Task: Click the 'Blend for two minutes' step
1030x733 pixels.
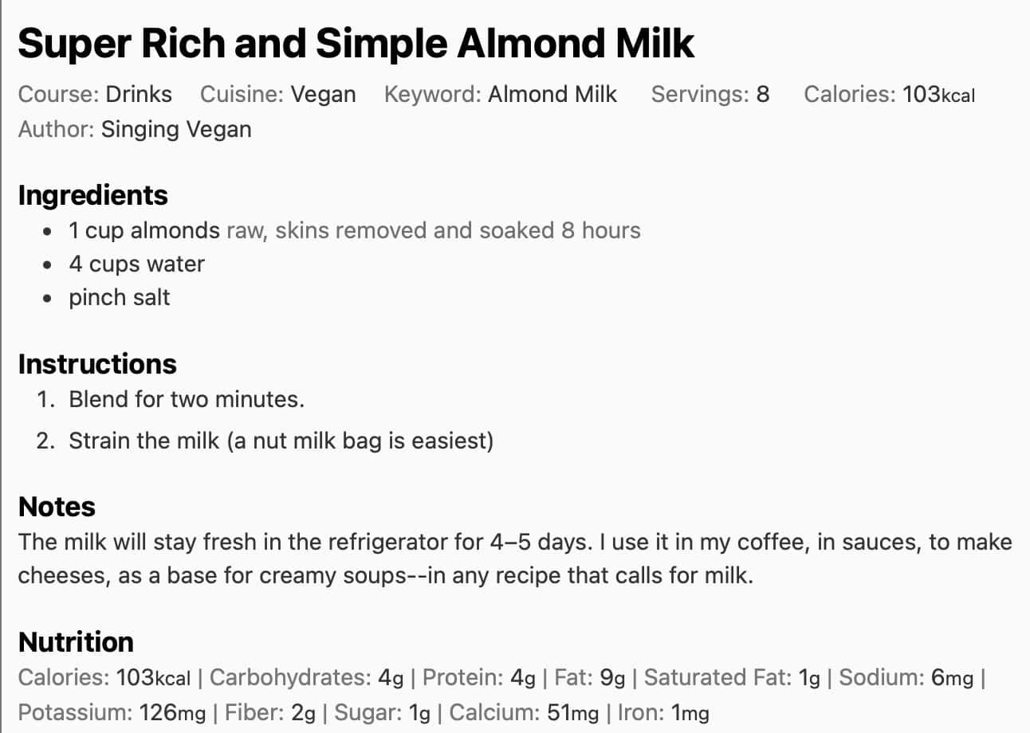Action: pyautogui.click(x=187, y=398)
